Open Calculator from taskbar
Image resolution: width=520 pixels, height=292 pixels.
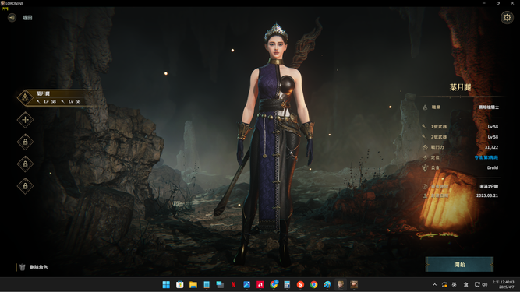click(287, 284)
